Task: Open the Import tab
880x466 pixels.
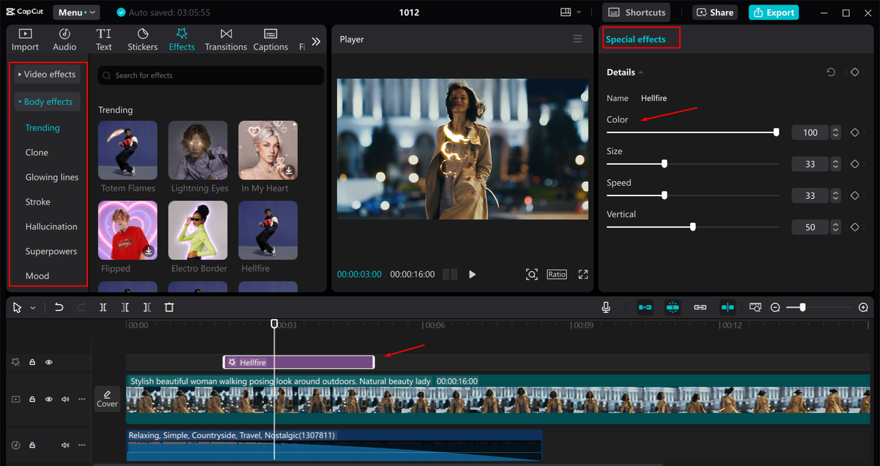Action: coord(25,40)
